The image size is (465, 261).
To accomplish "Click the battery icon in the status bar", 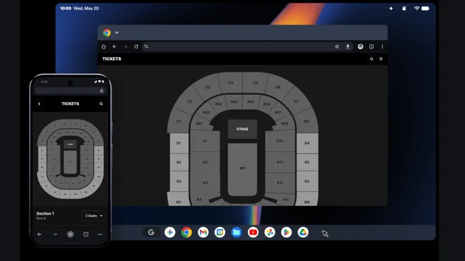I will [426, 8].
